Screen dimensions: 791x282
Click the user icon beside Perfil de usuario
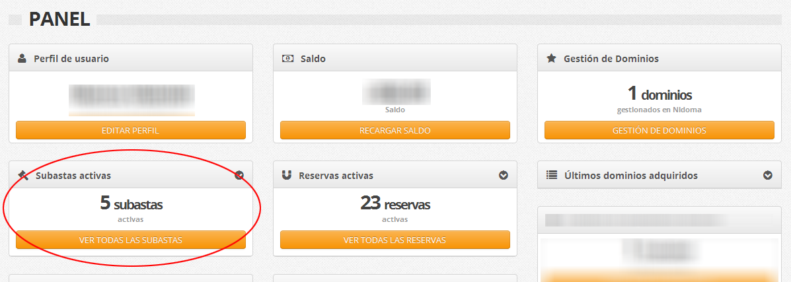(22, 59)
